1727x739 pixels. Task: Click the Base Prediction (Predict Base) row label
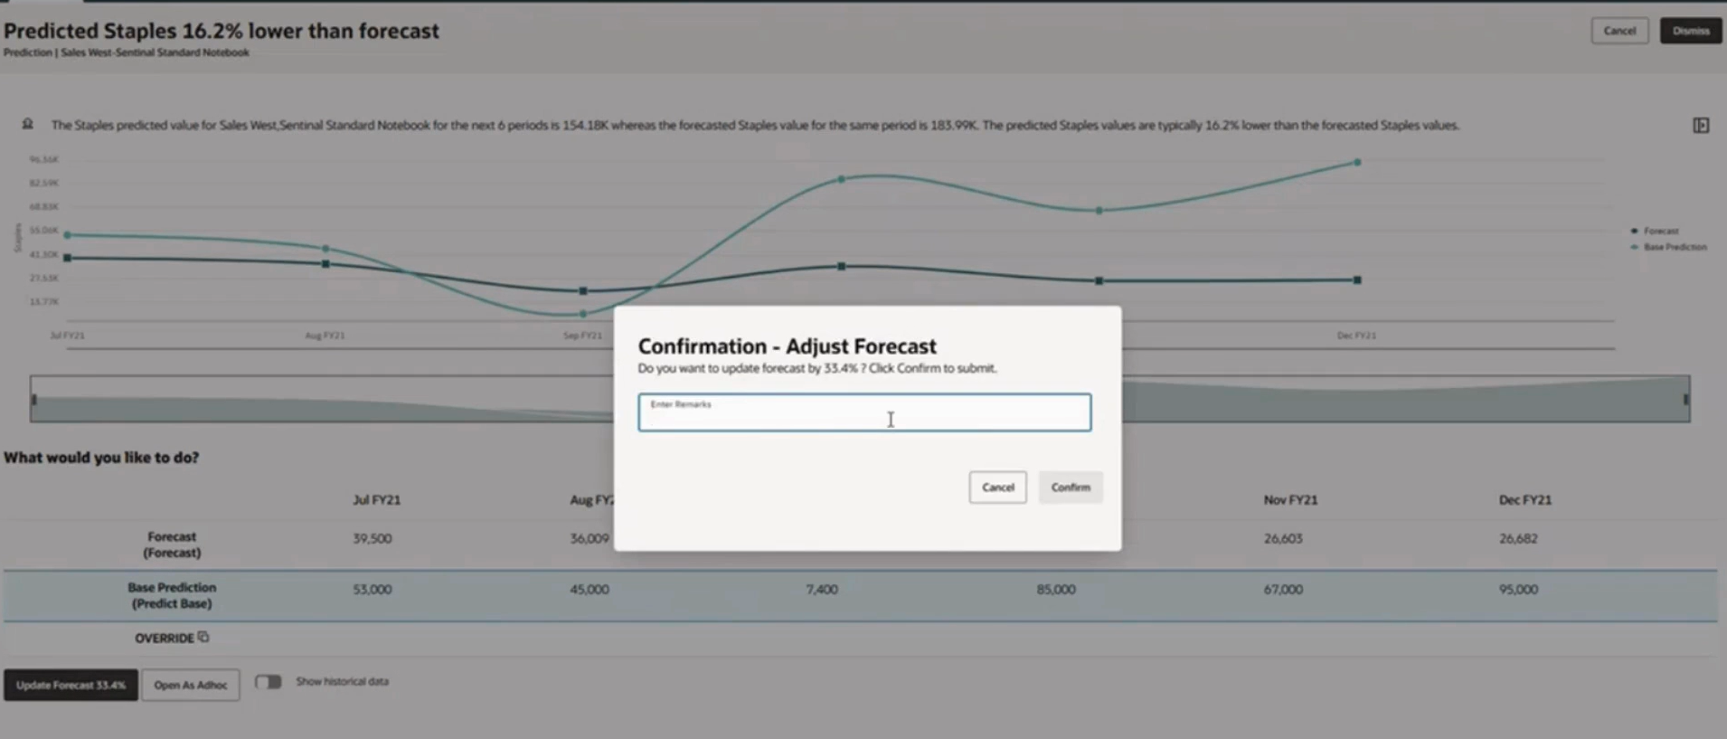click(x=172, y=595)
